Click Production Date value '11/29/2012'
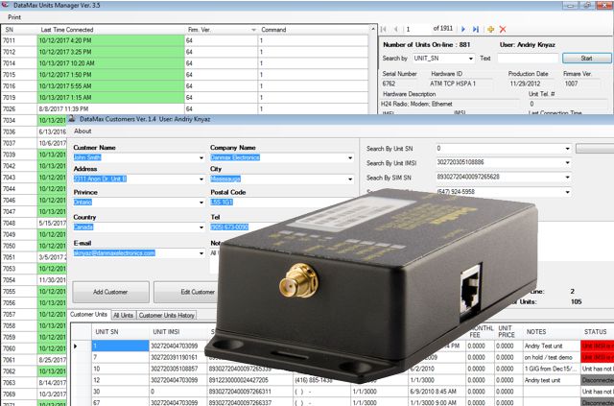Screen dimensions: 614x406 point(525,84)
